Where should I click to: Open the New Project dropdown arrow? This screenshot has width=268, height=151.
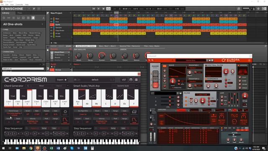[70, 13]
